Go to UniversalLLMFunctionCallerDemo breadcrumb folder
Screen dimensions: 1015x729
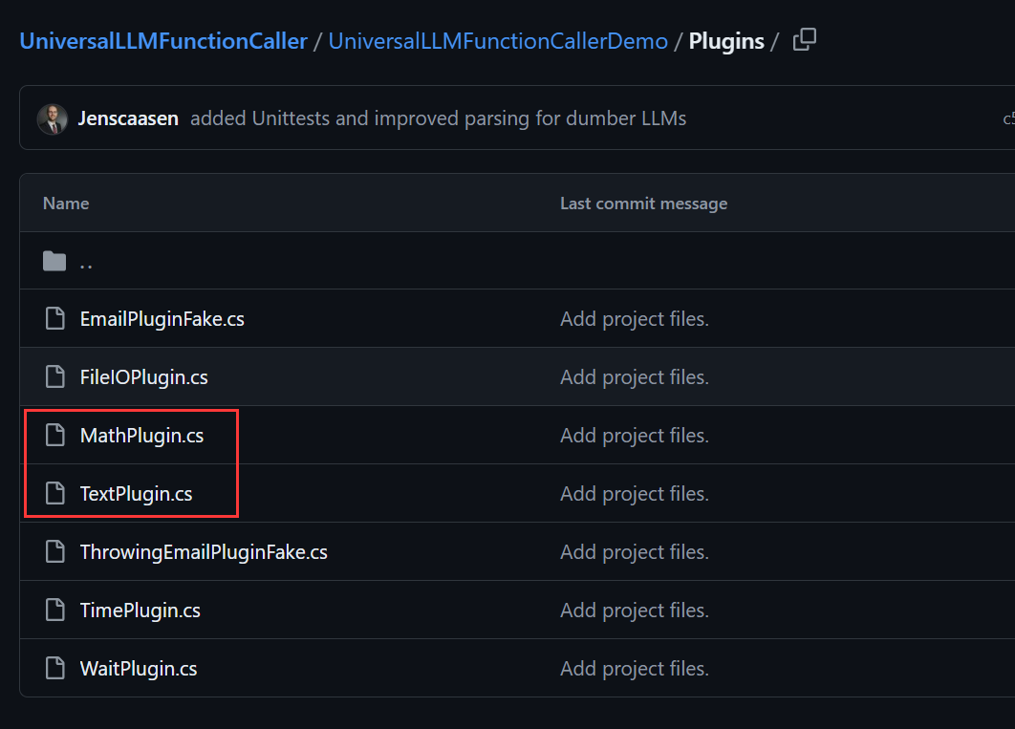click(x=498, y=41)
